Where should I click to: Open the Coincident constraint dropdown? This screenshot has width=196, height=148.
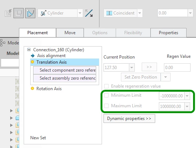click(x=140, y=13)
